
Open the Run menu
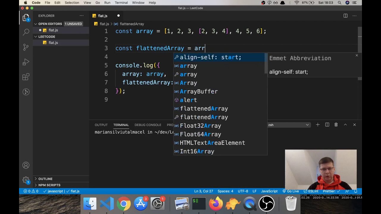pyautogui.click(x=107, y=3)
